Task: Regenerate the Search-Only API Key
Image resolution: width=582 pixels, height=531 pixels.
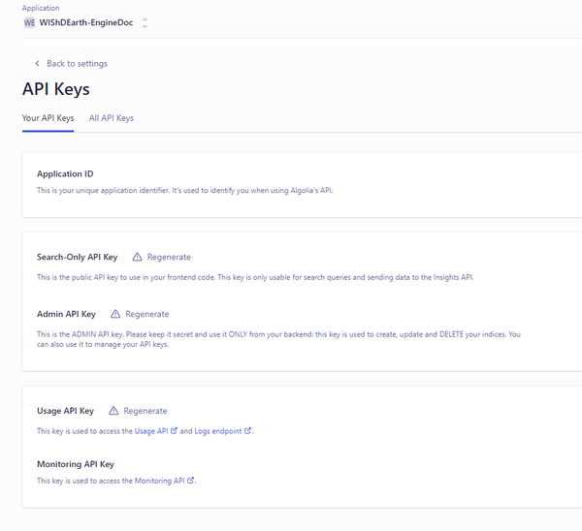Action: pos(169,257)
